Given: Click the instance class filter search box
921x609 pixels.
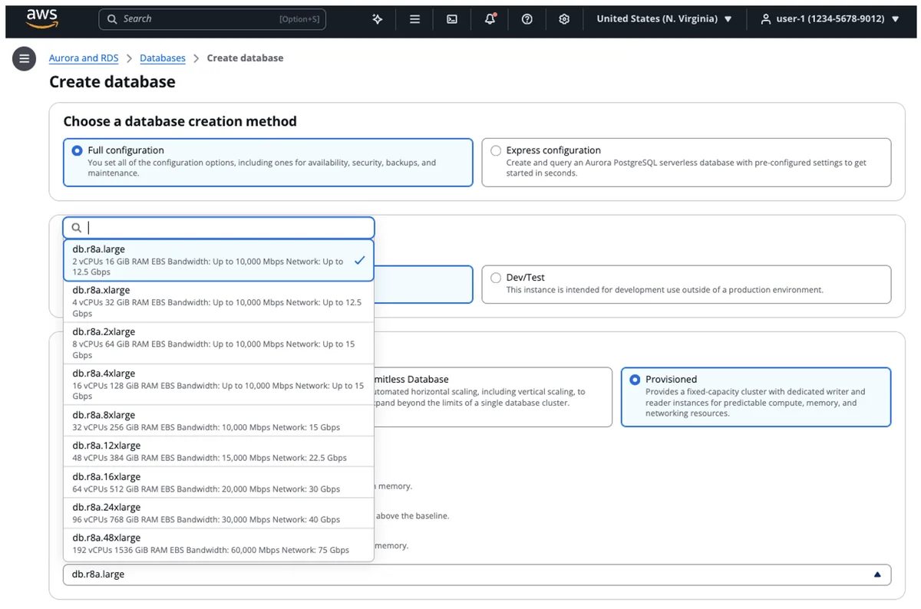Looking at the screenshot, I should 219,228.
